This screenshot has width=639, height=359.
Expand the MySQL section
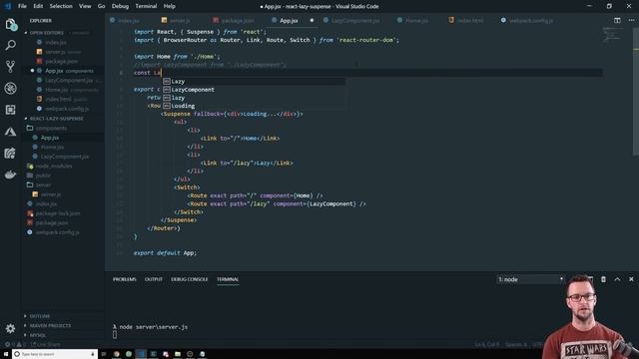click(38, 335)
